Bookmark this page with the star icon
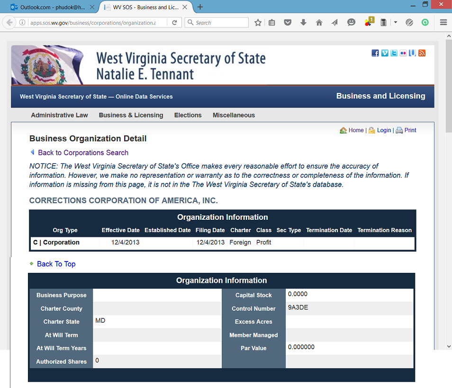 point(258,22)
